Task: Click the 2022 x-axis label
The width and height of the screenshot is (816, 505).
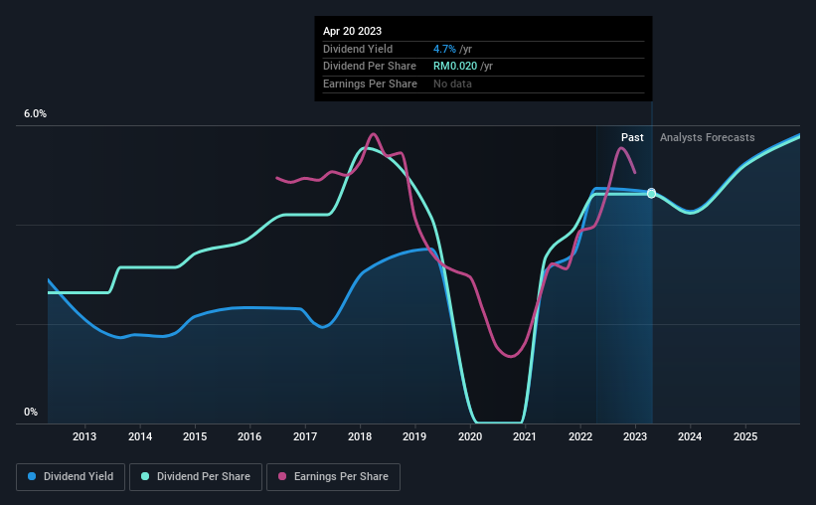Action: click(580, 436)
